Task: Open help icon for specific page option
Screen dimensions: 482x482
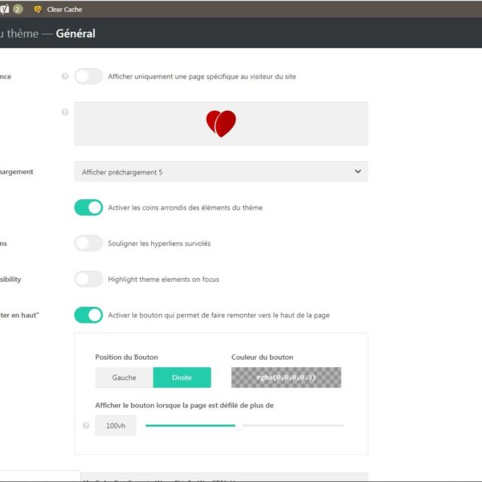Action: [x=65, y=76]
